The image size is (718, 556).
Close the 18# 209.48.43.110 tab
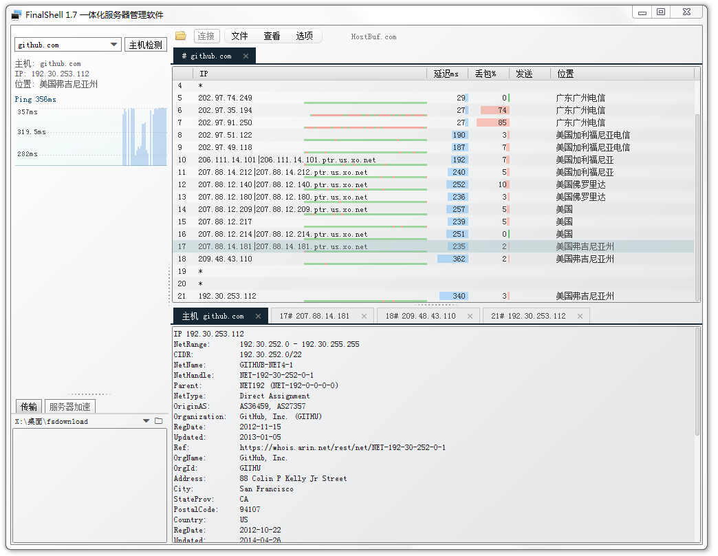(x=470, y=316)
